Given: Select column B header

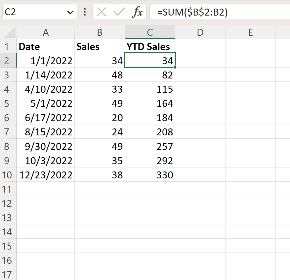Looking at the screenshot, I should coord(100,32).
